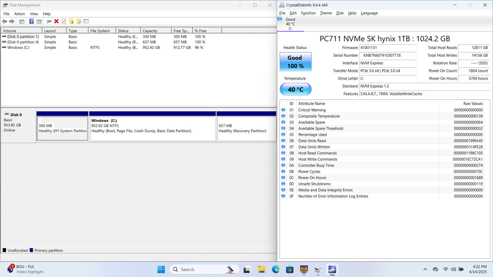The image size is (493, 277).
Task: Select Composite Temperature attribute row
Action: pyautogui.click(x=382, y=116)
